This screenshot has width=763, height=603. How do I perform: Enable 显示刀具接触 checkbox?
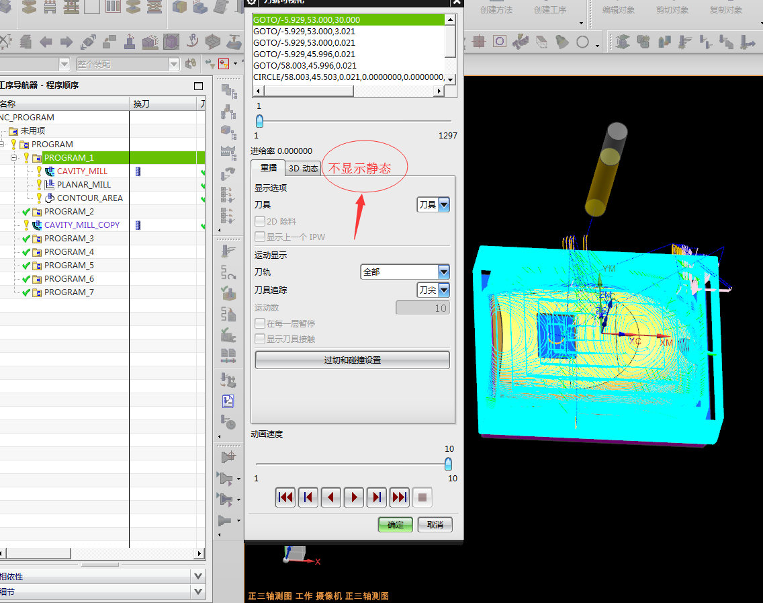pos(260,339)
